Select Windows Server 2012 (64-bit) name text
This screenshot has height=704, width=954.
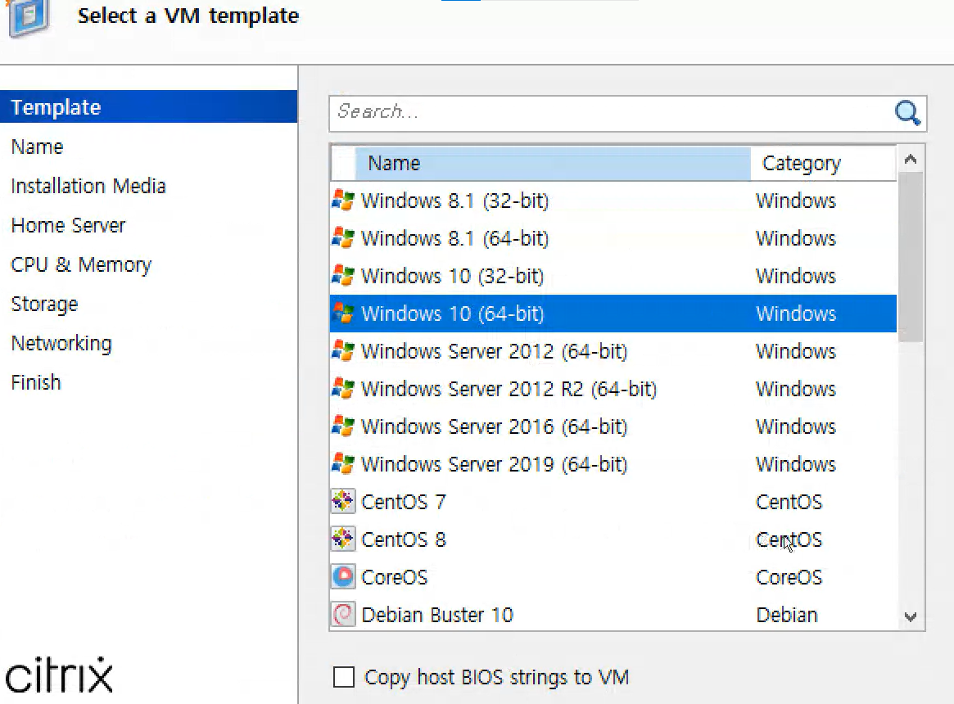(494, 352)
